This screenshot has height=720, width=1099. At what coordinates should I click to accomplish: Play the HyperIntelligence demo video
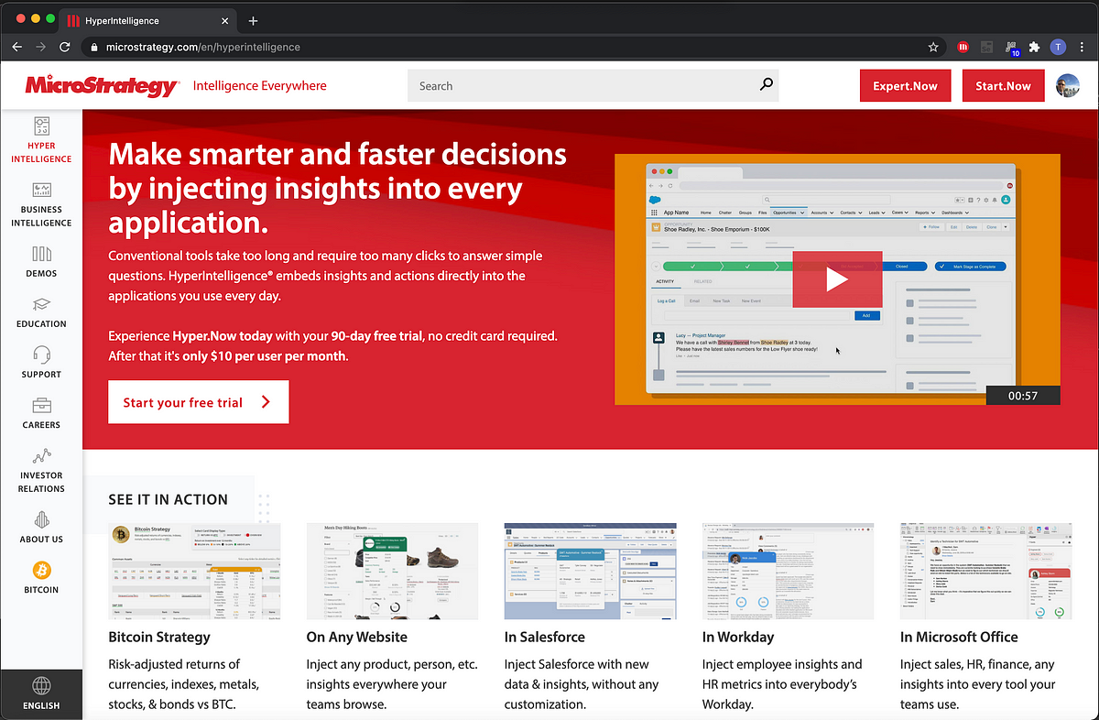[x=837, y=280]
